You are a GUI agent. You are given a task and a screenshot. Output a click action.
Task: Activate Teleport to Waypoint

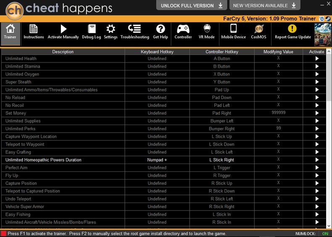pos(317,144)
